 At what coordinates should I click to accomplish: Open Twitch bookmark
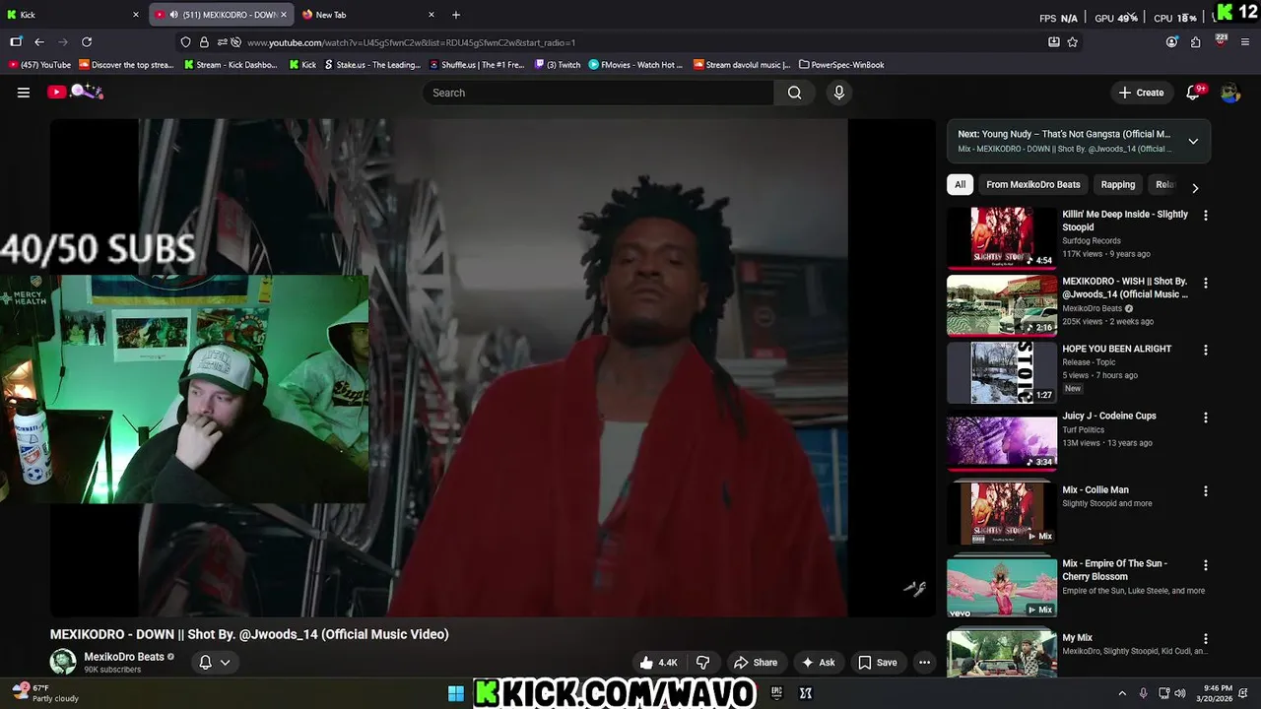tap(558, 65)
